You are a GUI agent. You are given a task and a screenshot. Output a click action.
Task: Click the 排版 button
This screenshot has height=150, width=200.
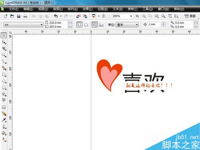click(190, 16)
